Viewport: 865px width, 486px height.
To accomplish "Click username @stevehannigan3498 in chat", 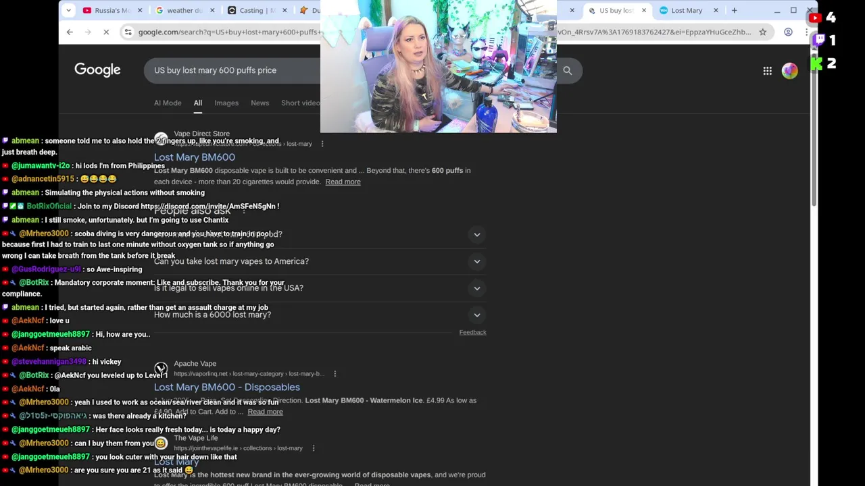I will click(49, 362).
